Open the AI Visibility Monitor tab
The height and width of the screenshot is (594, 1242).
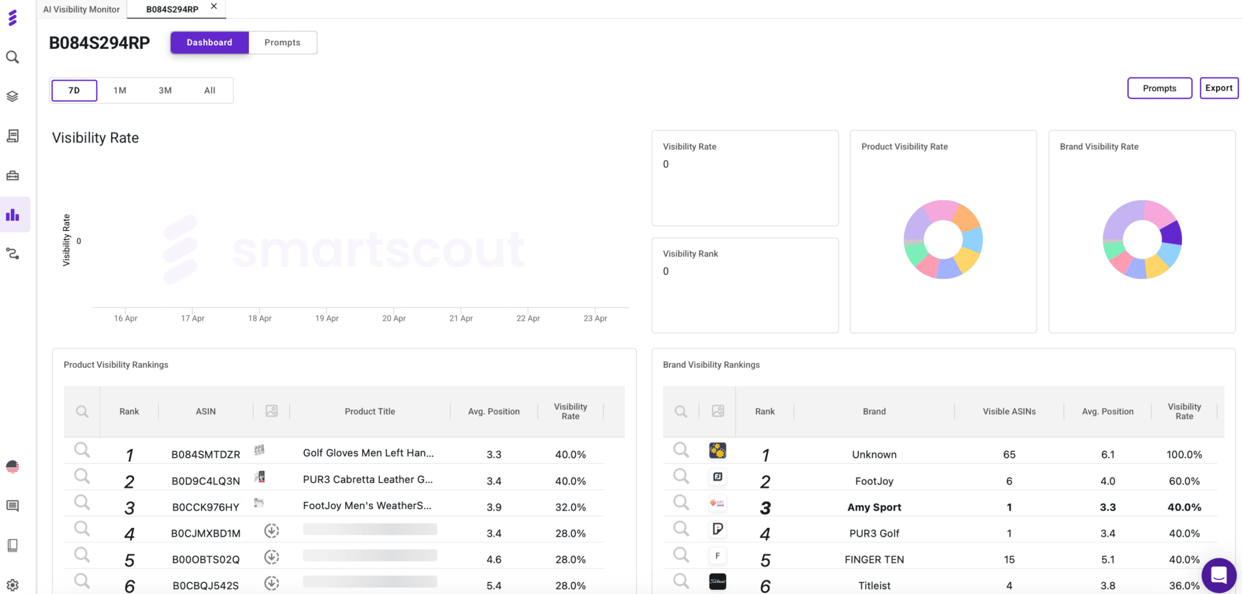(81, 9)
